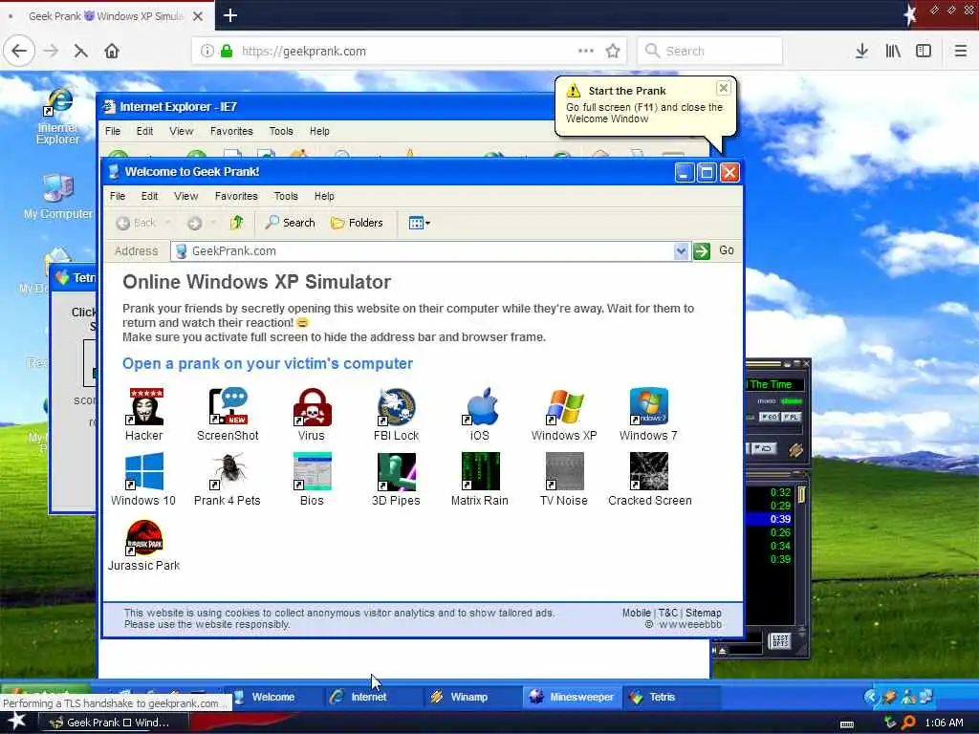This screenshot has width=979, height=734.
Task: Click the green Go arrow button
Action: 702,251
